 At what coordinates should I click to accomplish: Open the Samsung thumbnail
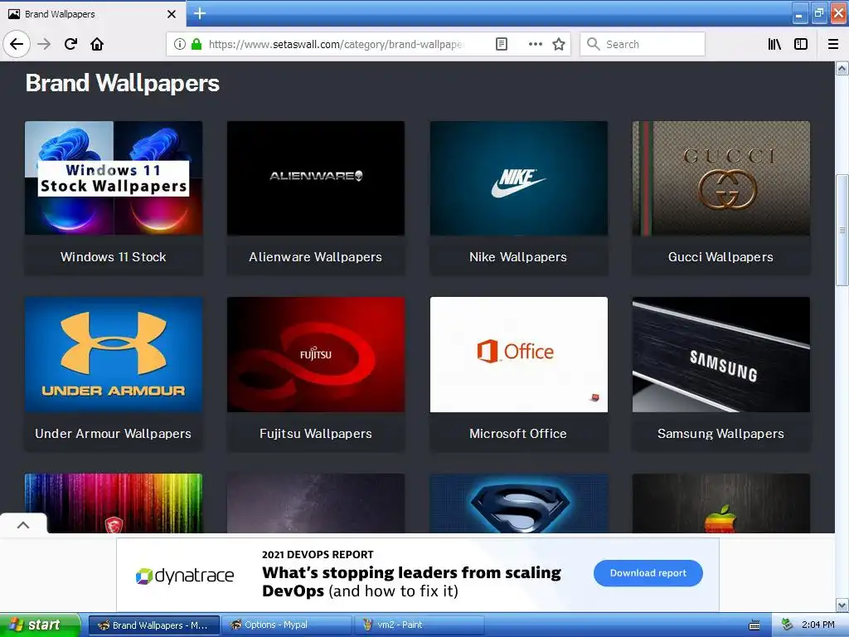(721, 354)
